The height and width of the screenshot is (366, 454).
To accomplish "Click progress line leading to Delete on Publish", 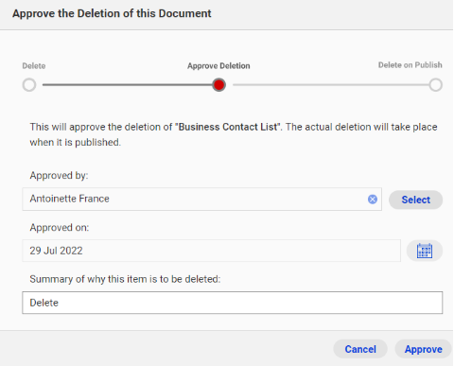I will [331, 85].
